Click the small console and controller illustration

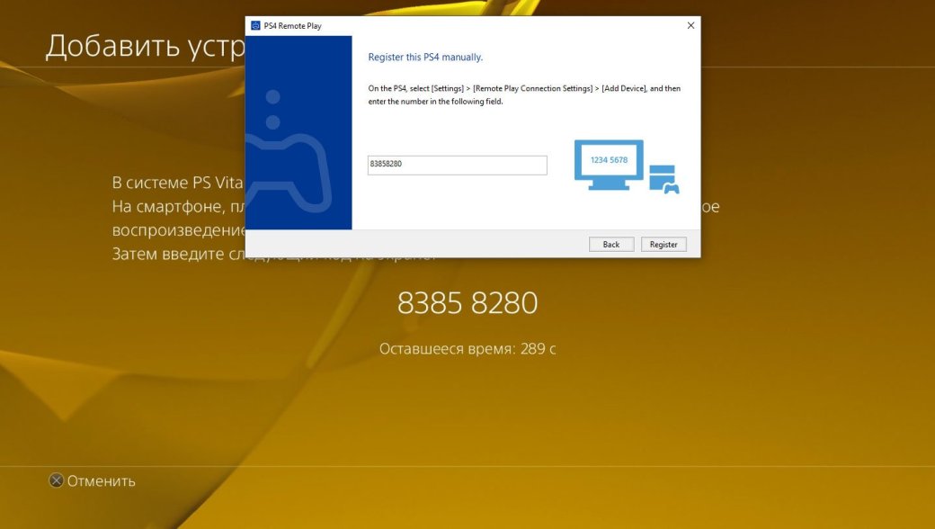point(663,180)
